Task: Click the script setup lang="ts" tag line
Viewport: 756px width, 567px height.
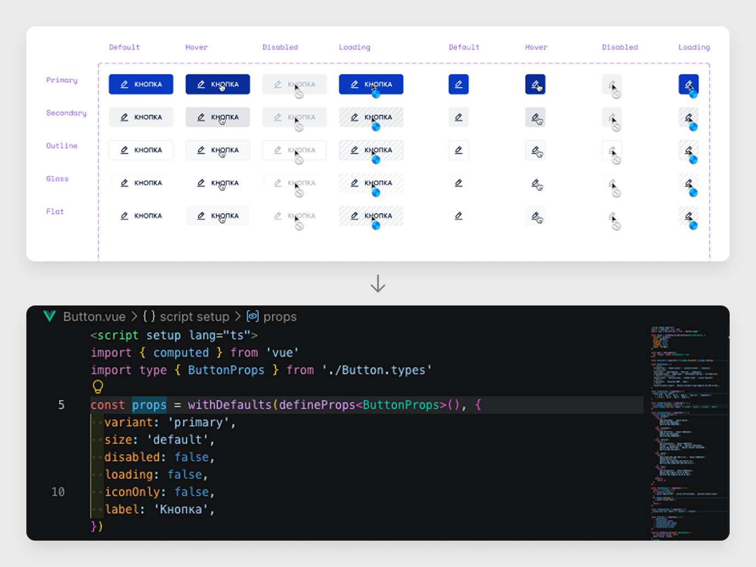Action: 174,335
